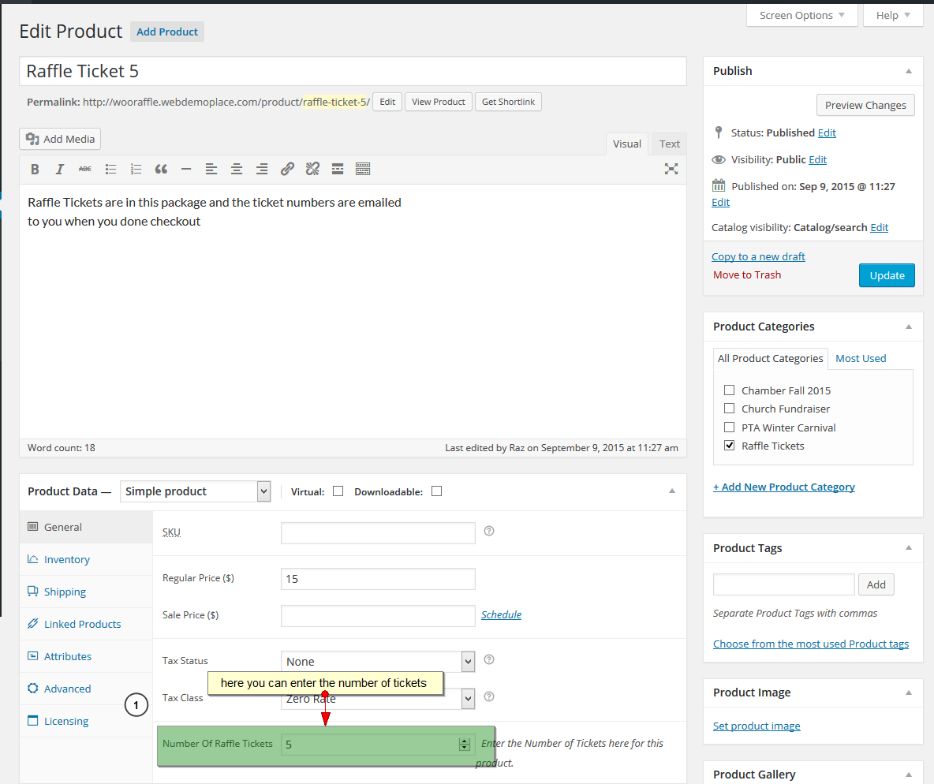Open distraction-free fullscreen editor icon
Screen dimensions: 934x784
(671, 170)
